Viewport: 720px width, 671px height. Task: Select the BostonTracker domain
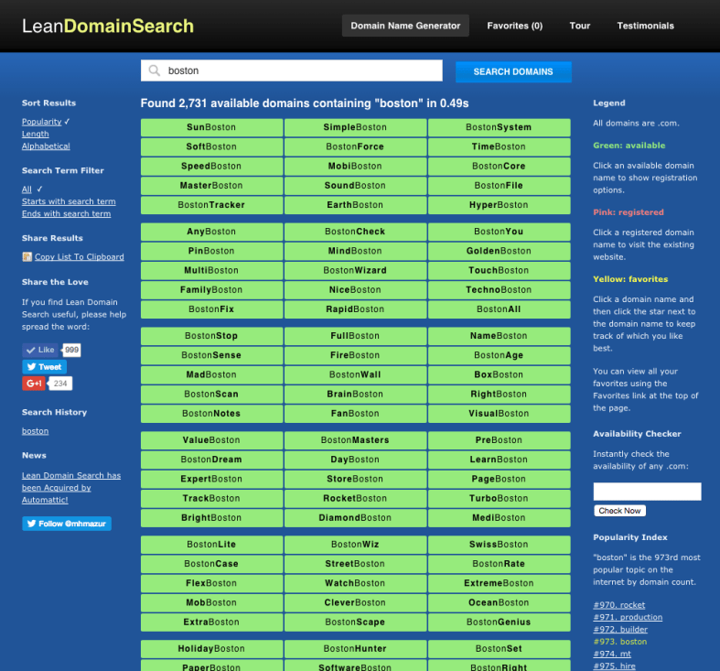[211, 205]
